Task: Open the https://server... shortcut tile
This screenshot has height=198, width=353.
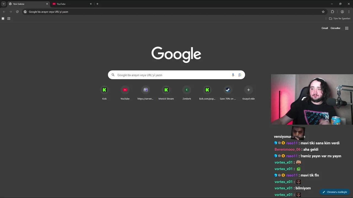Action: tap(145, 93)
